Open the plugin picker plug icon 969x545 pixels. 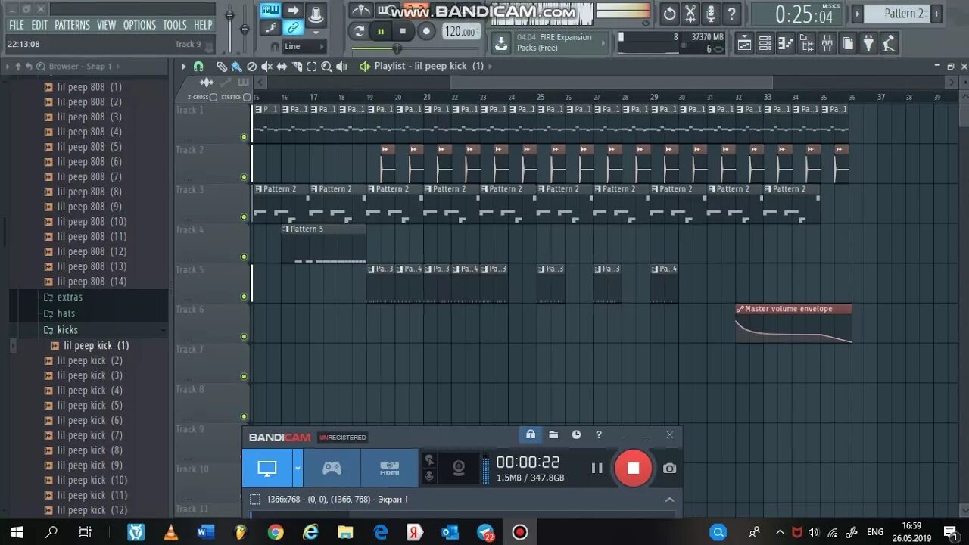pyautogui.click(x=868, y=43)
